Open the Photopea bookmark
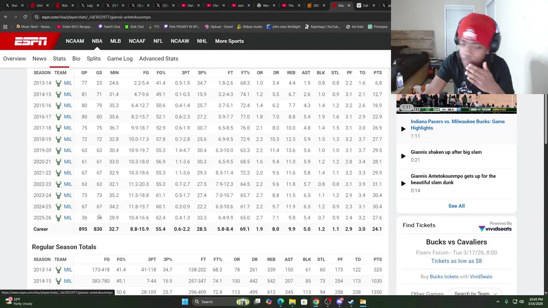Screen dimensions: 548x308 377,27
